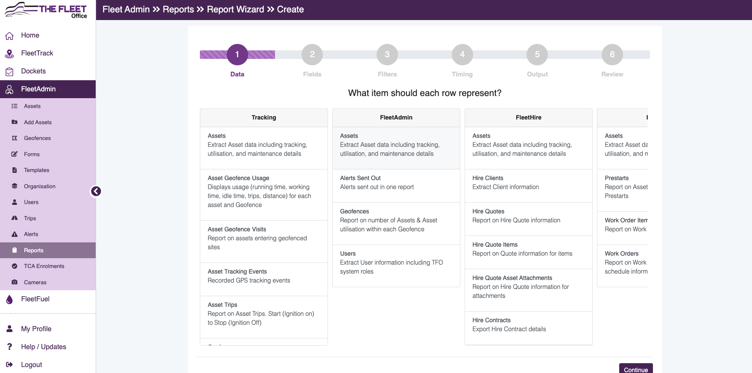
Task: Jump to step 4 Timing circle
Action: click(462, 55)
